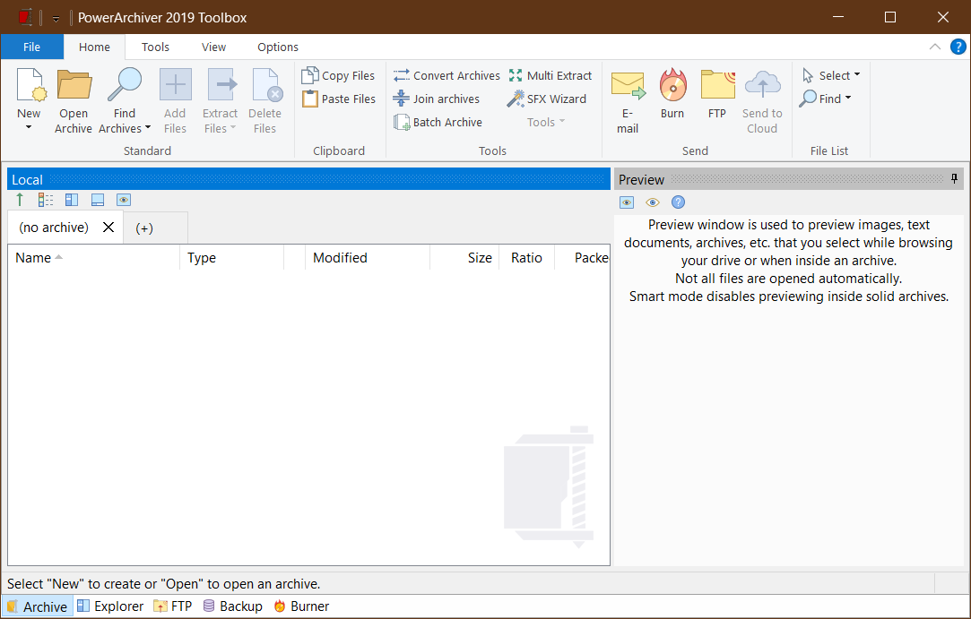Toggle preview window icon in Preview panel
971x619 pixels.
tap(627, 202)
